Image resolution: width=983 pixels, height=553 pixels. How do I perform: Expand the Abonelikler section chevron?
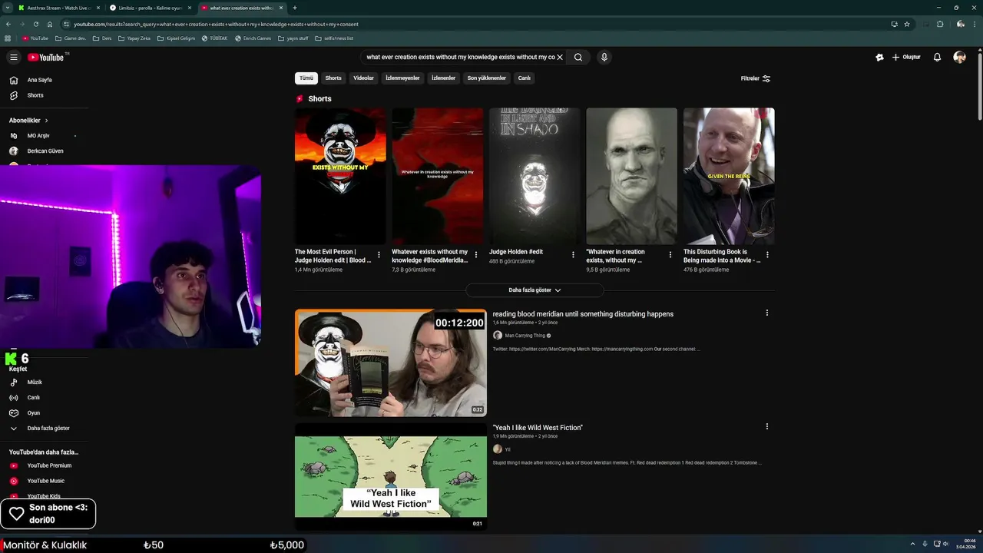coord(46,121)
